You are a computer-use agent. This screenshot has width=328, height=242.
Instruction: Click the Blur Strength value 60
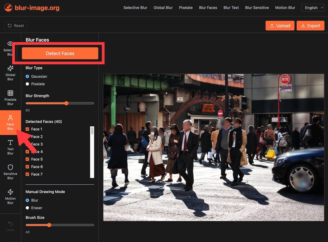[28, 110]
